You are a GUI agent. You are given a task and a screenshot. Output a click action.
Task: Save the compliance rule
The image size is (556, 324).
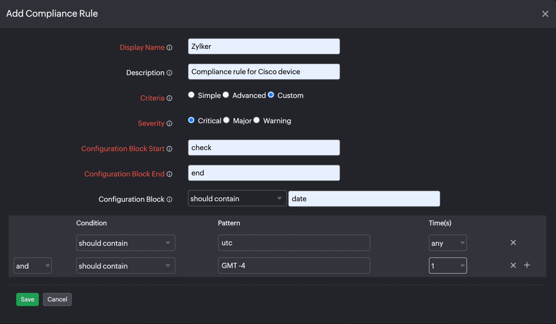[27, 299]
